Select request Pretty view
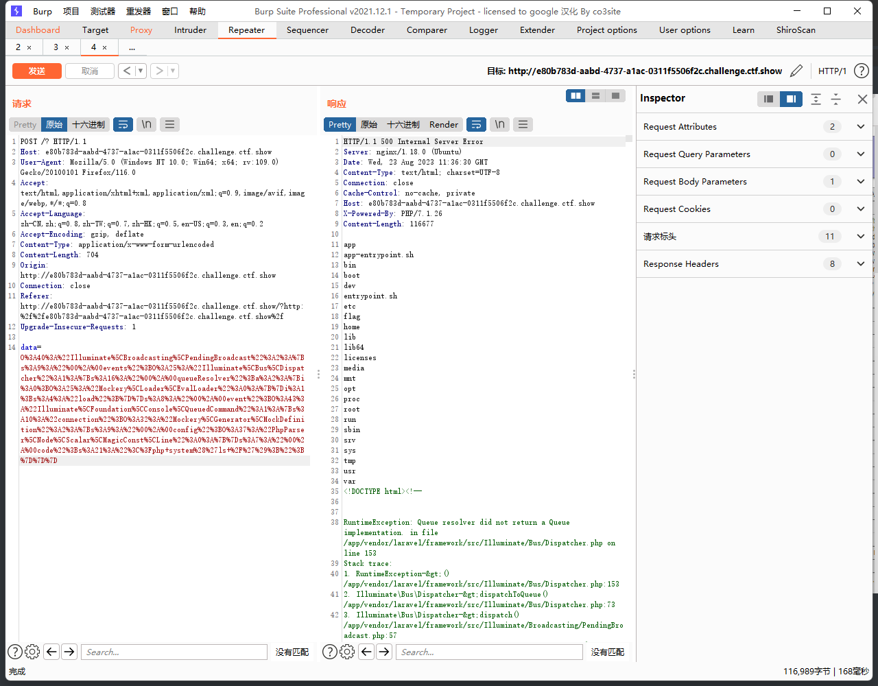Screen dimensions: 878x686 [x=25, y=124]
